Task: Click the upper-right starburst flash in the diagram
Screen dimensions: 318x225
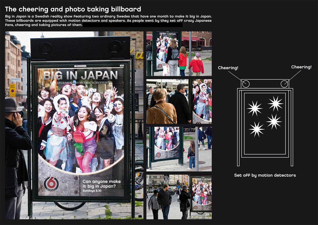Action: pos(275,104)
